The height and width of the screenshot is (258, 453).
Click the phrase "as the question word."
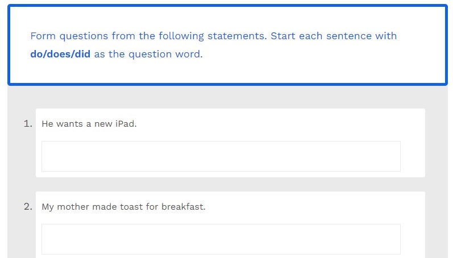coord(148,55)
